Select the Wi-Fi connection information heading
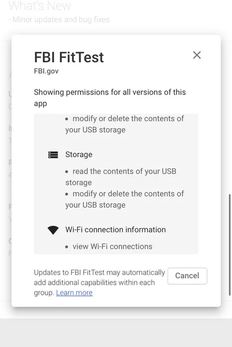This screenshot has height=347, width=232. [x=115, y=230]
